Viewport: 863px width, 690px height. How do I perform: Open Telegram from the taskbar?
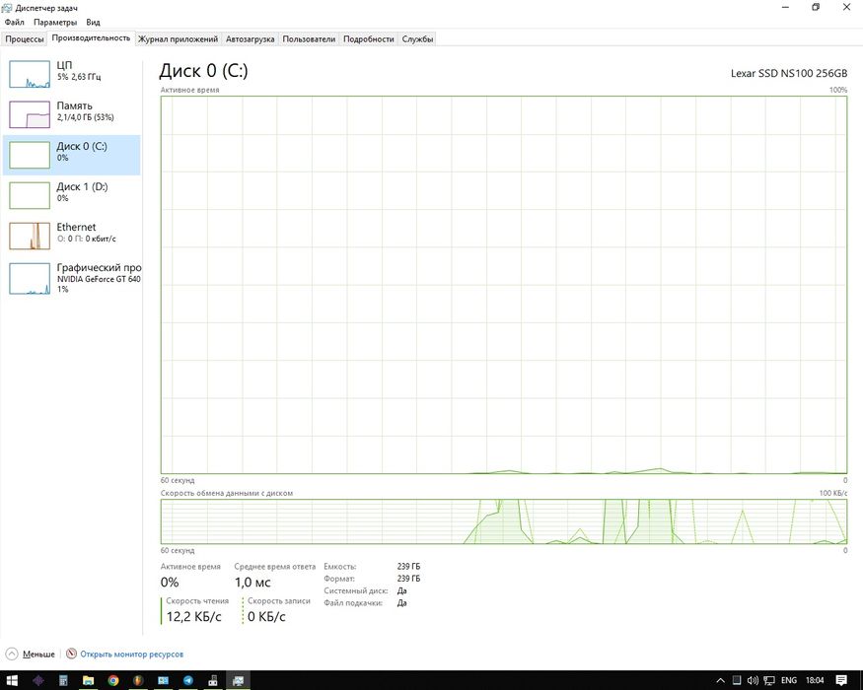[187, 680]
